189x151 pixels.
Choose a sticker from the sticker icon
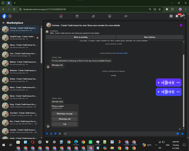point(56,134)
